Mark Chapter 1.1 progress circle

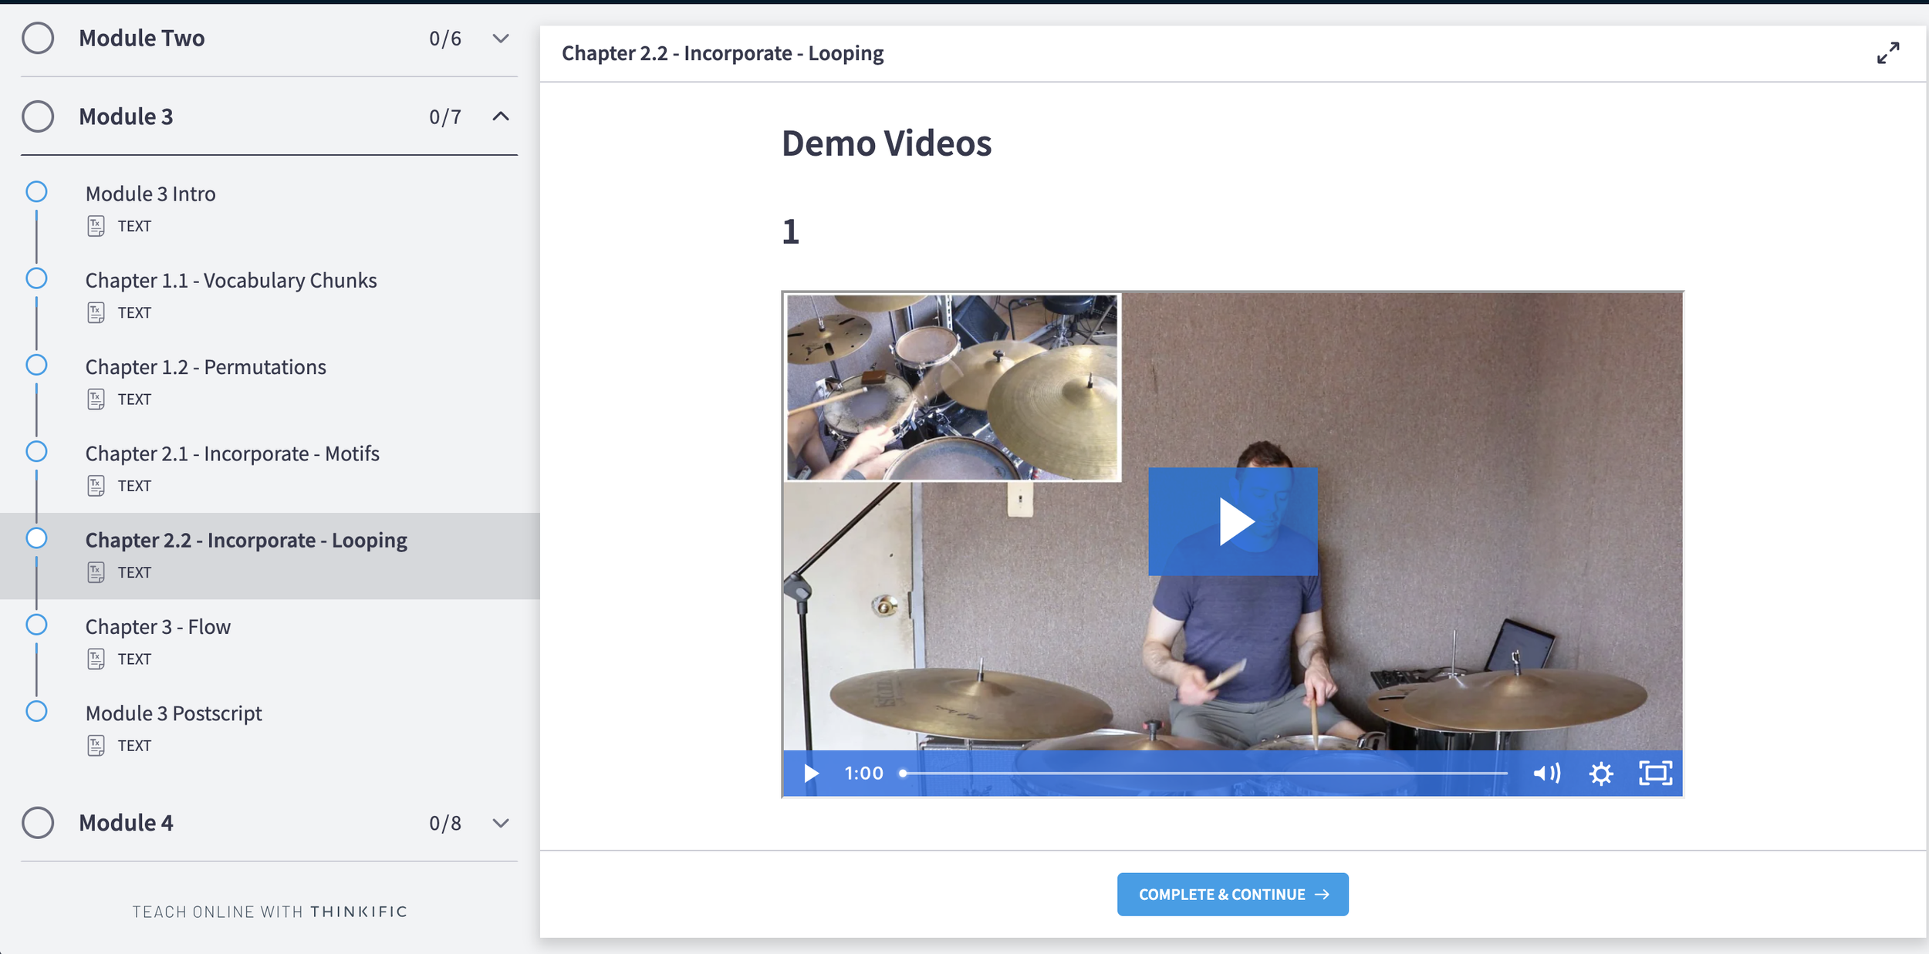pyautogui.click(x=36, y=278)
